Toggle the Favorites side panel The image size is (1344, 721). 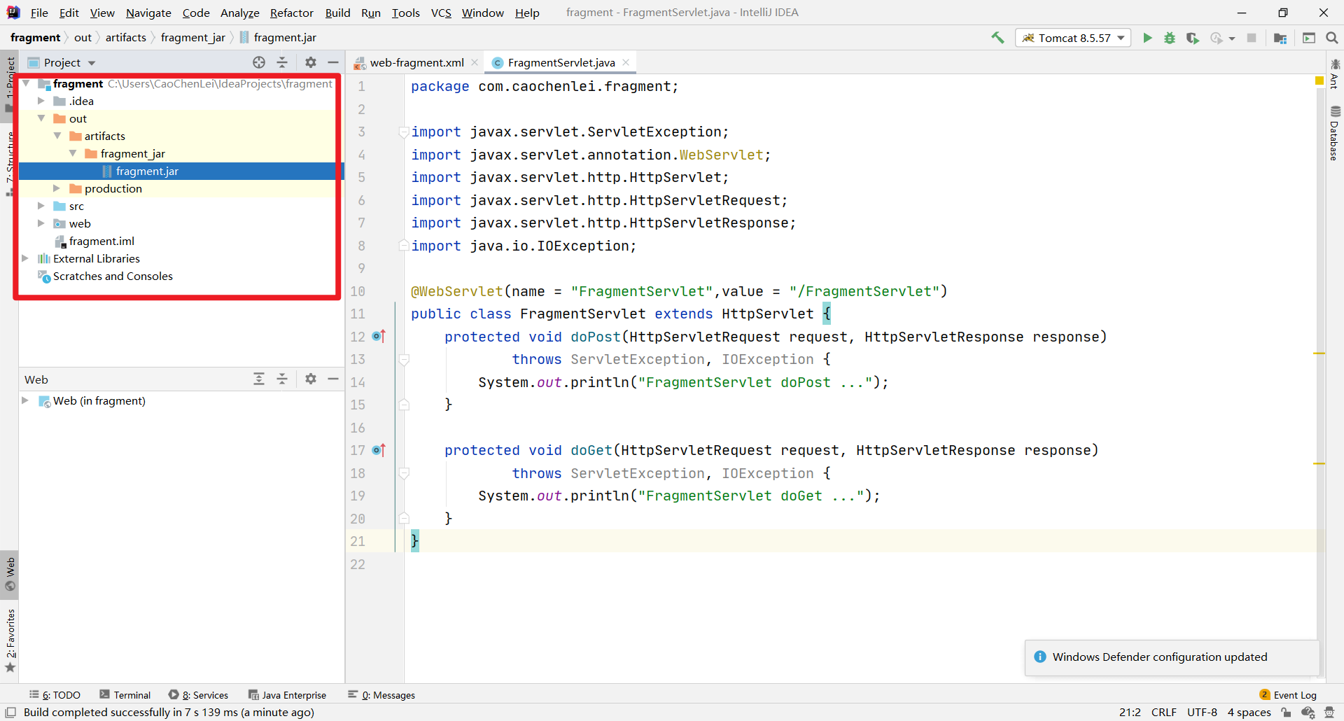[x=10, y=639]
